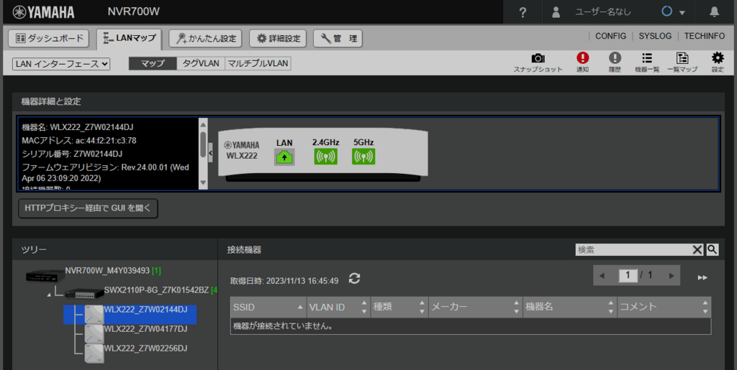Sort by 種類 column
737x370 pixels.
(x=399, y=307)
